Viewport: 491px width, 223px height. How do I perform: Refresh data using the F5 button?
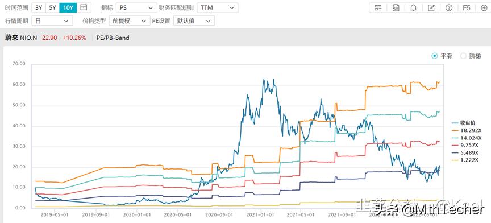pyautogui.click(x=467, y=8)
